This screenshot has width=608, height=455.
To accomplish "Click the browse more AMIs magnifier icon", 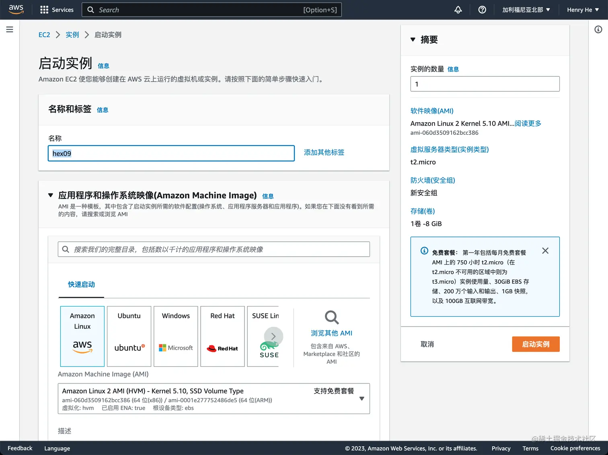I will coord(332,317).
